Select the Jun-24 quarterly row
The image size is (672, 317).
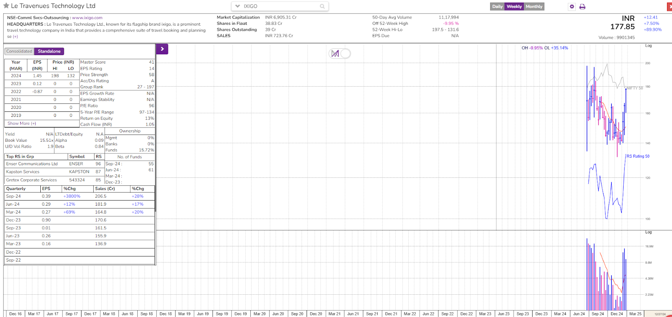[80, 204]
